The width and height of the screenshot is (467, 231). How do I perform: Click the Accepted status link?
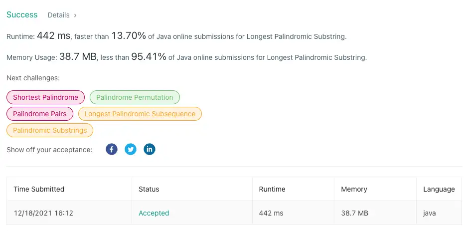[x=154, y=213]
